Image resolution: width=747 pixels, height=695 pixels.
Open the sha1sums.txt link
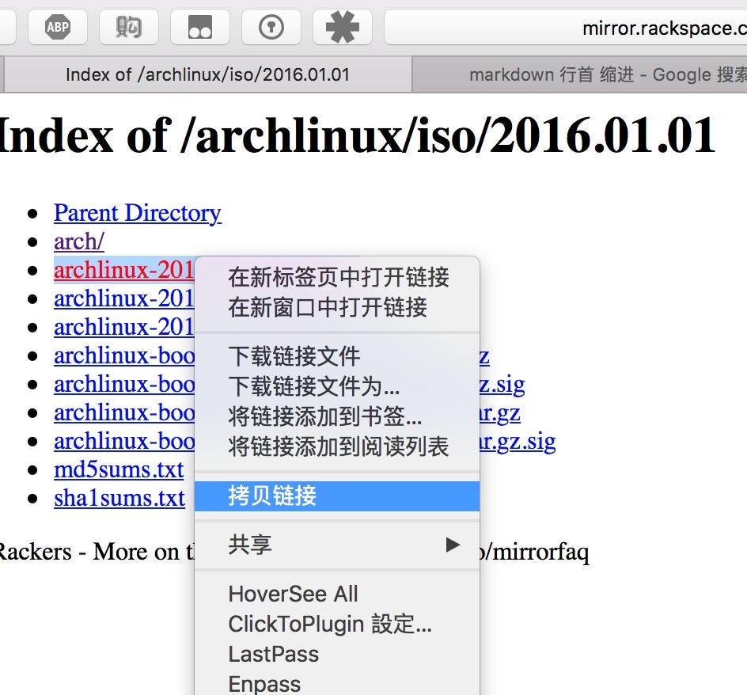coord(119,498)
